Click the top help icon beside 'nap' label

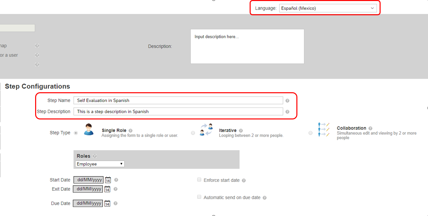pyautogui.click(x=37, y=46)
